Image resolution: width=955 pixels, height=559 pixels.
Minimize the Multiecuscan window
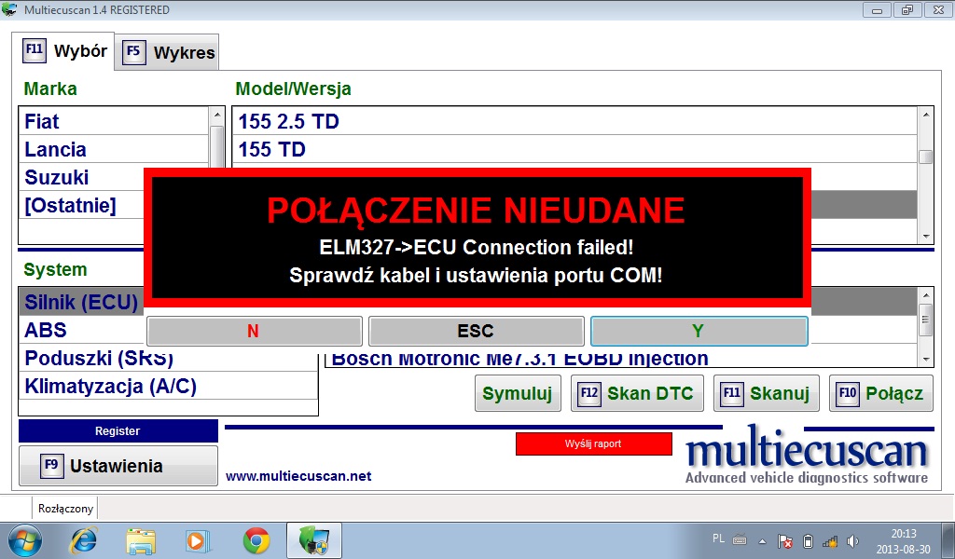pyautogui.click(x=877, y=9)
